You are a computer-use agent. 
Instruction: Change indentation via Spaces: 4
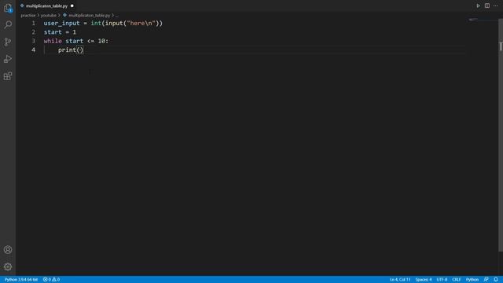point(424,280)
